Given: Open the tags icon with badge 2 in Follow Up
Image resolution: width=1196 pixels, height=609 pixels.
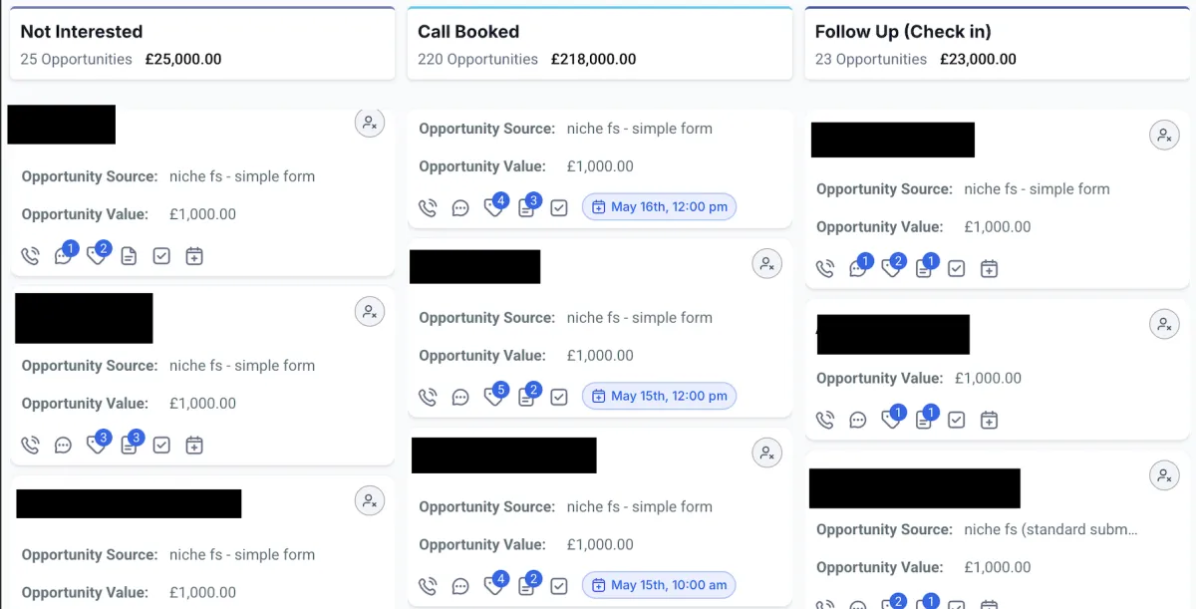Looking at the screenshot, I should (x=892, y=266).
